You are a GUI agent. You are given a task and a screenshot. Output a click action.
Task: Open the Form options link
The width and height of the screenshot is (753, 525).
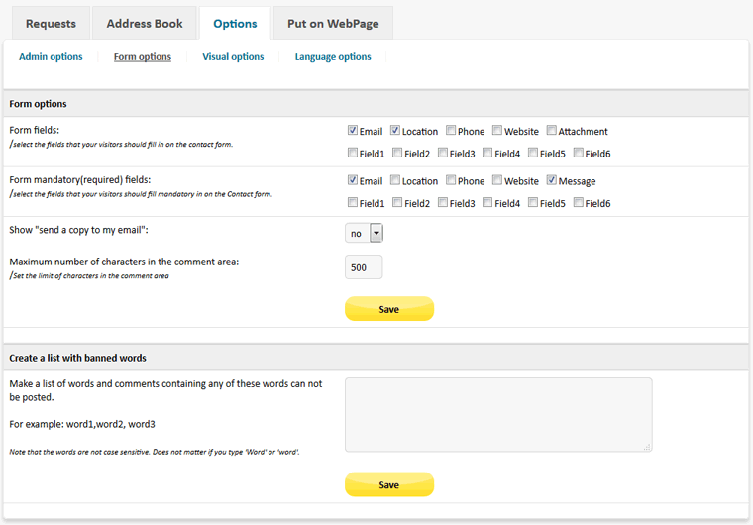pyautogui.click(x=142, y=56)
